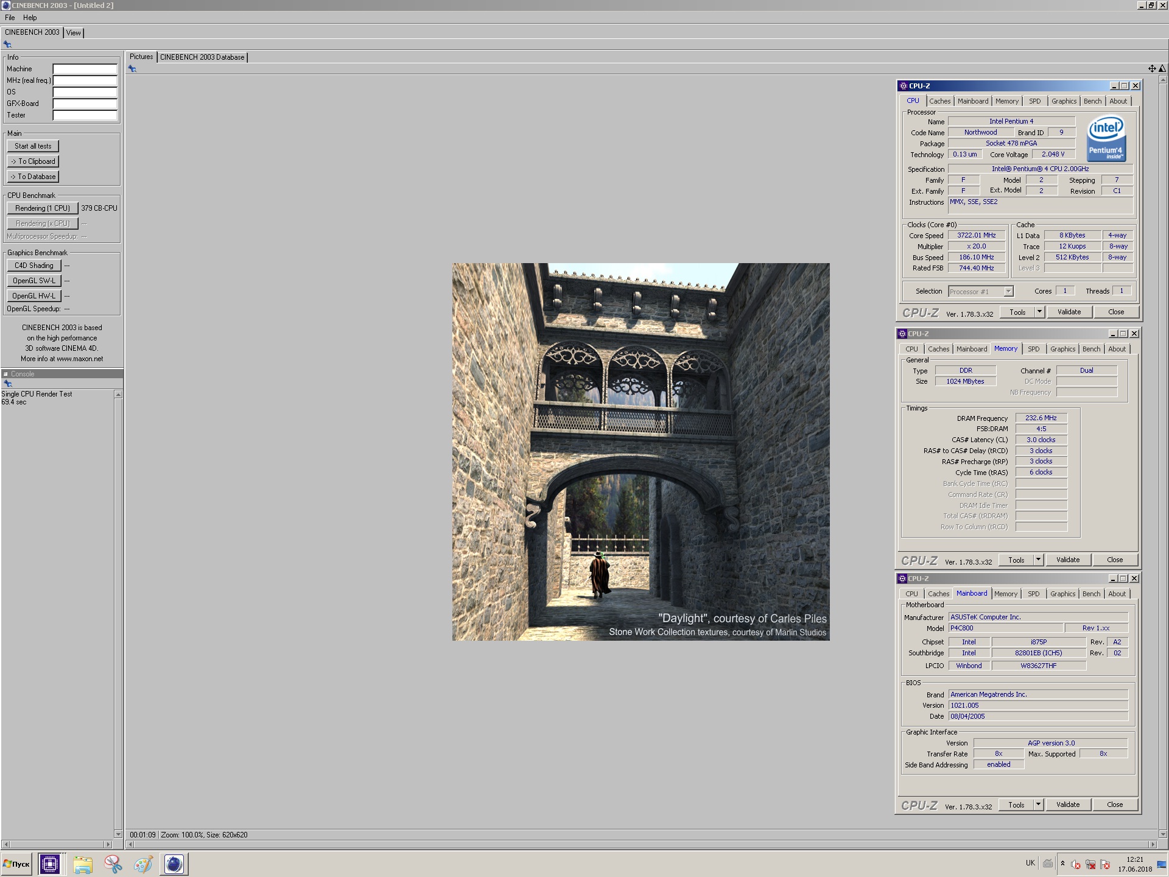Open the Snipping Tool taskbar icon
Screen dimensions: 1169x877
[x=113, y=864]
